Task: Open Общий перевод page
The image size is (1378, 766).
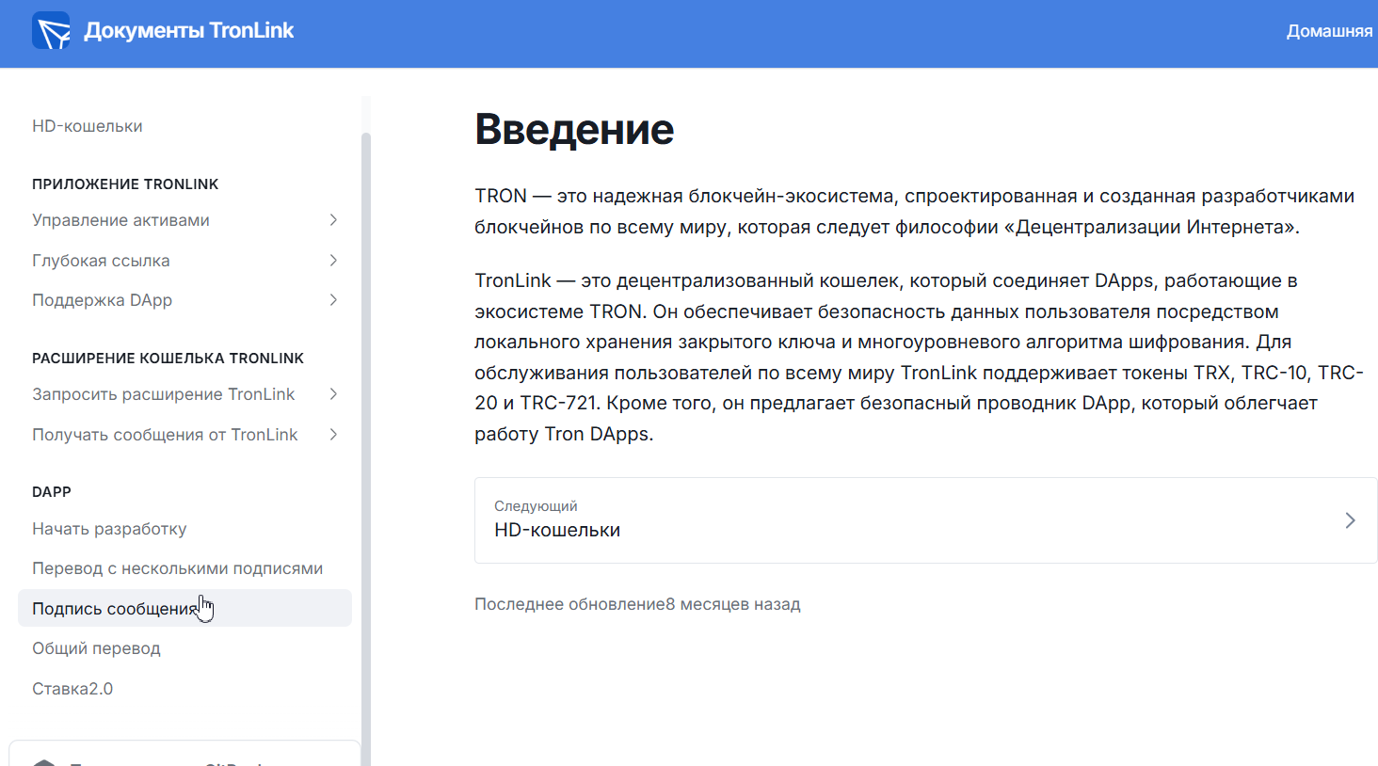Action: point(96,648)
